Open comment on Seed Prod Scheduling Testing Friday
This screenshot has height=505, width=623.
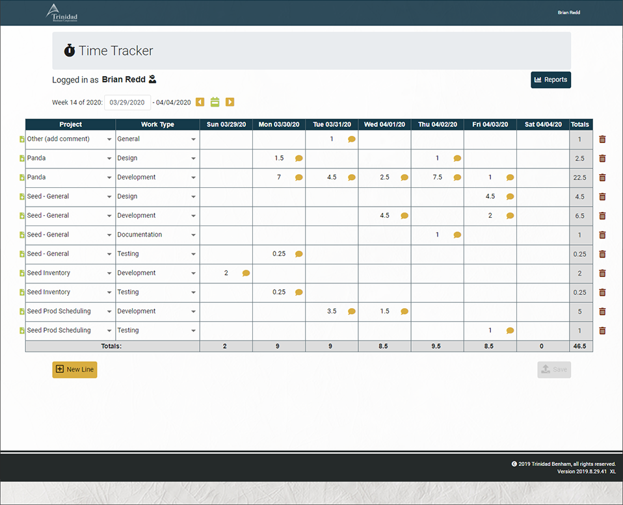tap(510, 331)
